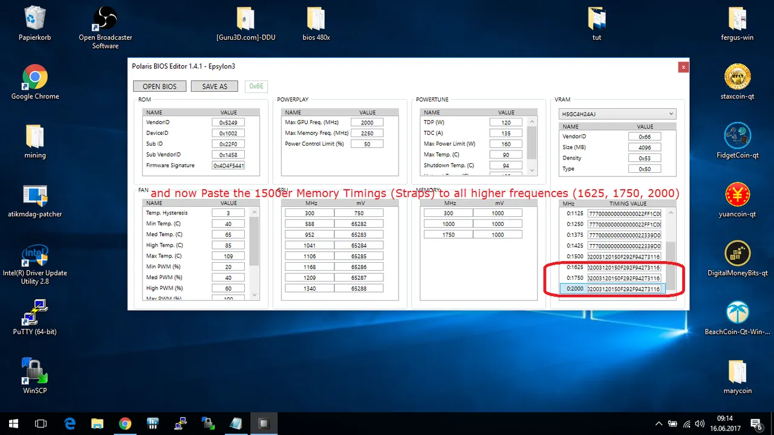This screenshot has height=435, width=774.
Task: Open the network status tray icon
Action: pos(687,424)
